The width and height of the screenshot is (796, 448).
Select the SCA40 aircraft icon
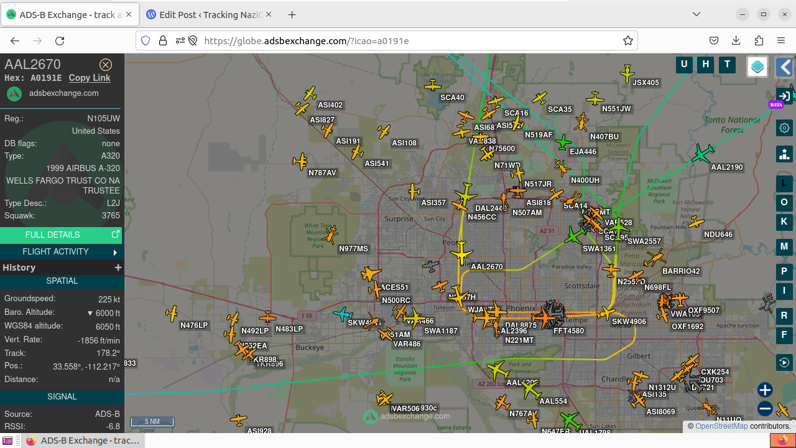tap(433, 85)
